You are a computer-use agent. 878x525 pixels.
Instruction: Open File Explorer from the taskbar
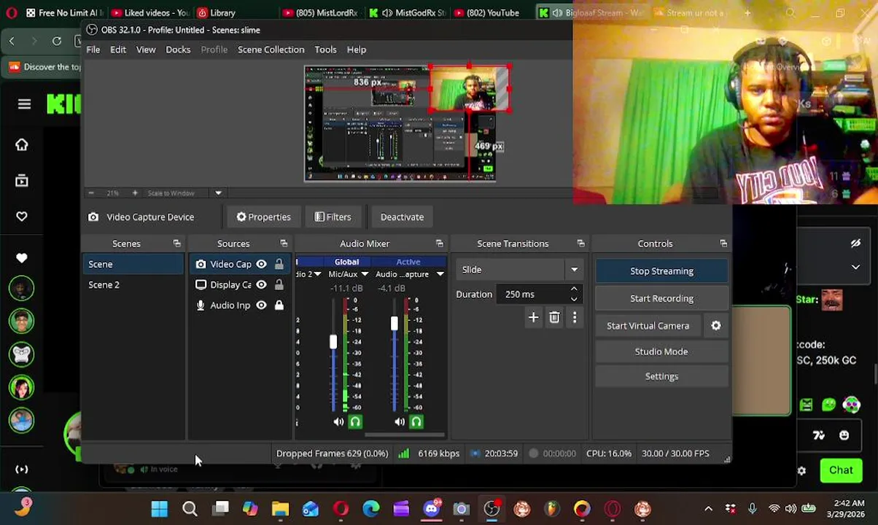[281, 509]
